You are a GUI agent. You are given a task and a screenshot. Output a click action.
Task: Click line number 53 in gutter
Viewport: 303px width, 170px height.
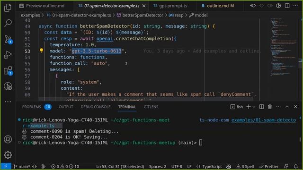27,51
